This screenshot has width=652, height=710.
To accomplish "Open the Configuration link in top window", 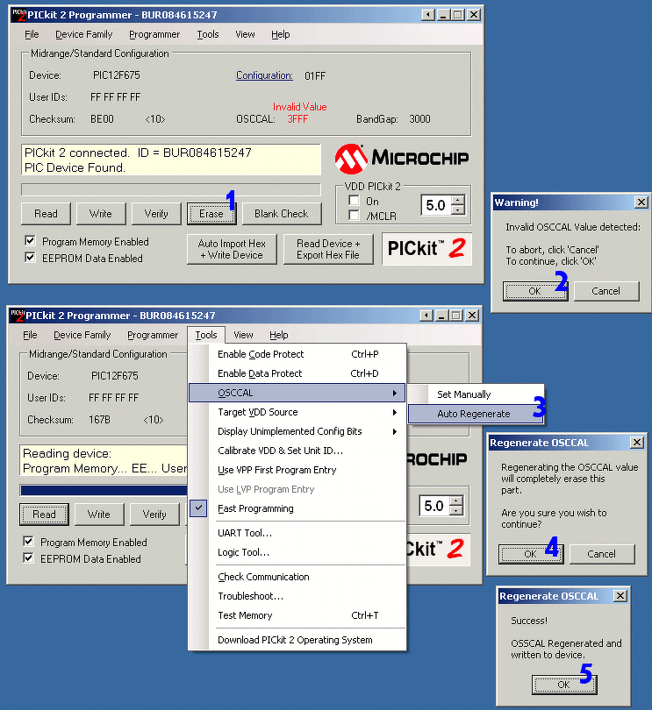I will click(264, 75).
